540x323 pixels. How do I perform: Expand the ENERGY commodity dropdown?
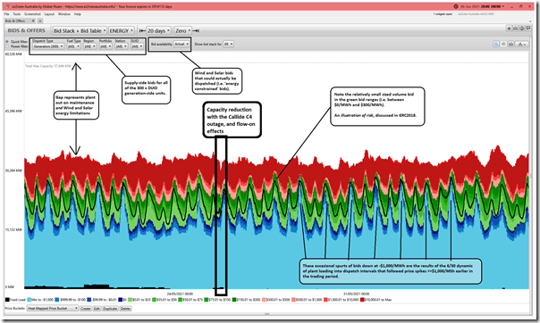coord(122,30)
